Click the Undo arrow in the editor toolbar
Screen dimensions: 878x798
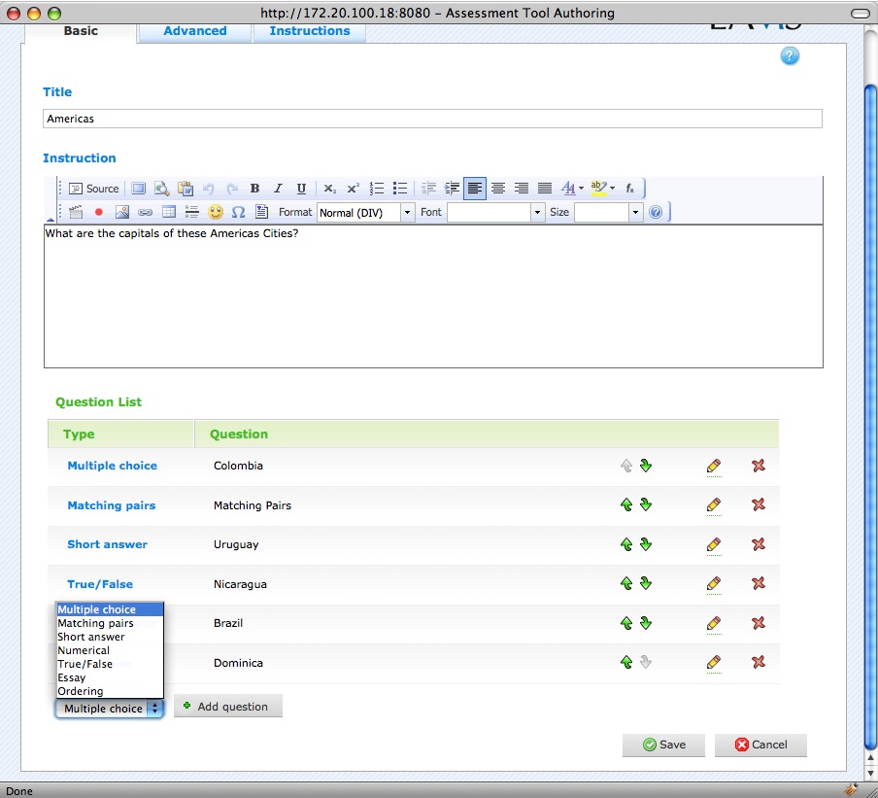point(208,189)
